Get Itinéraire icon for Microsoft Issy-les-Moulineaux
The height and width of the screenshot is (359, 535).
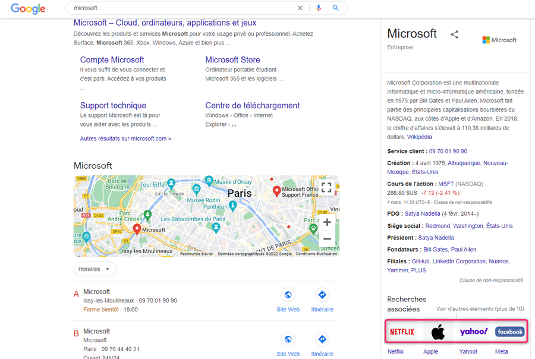coord(322,295)
